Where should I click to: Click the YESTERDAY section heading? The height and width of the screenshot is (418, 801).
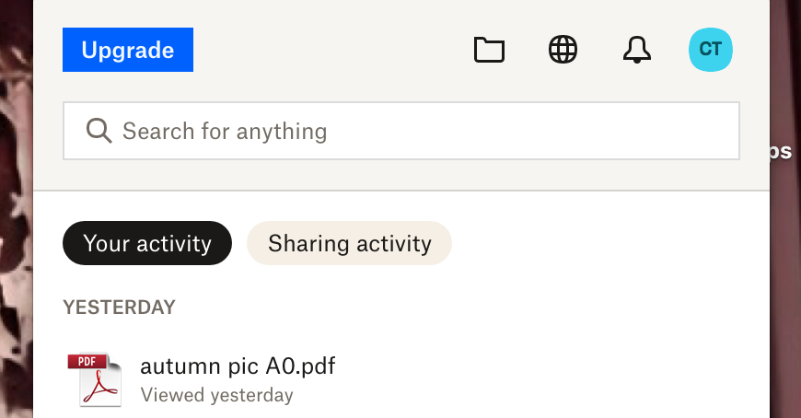coord(119,307)
